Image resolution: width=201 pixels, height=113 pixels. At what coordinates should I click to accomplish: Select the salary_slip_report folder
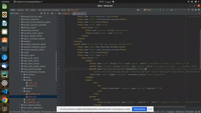tap(31, 58)
